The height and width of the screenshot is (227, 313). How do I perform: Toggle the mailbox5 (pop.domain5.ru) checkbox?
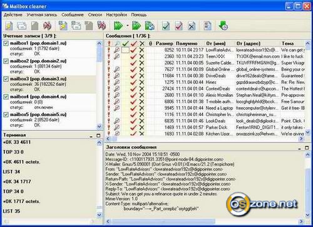pyautogui.click(x=6, y=115)
